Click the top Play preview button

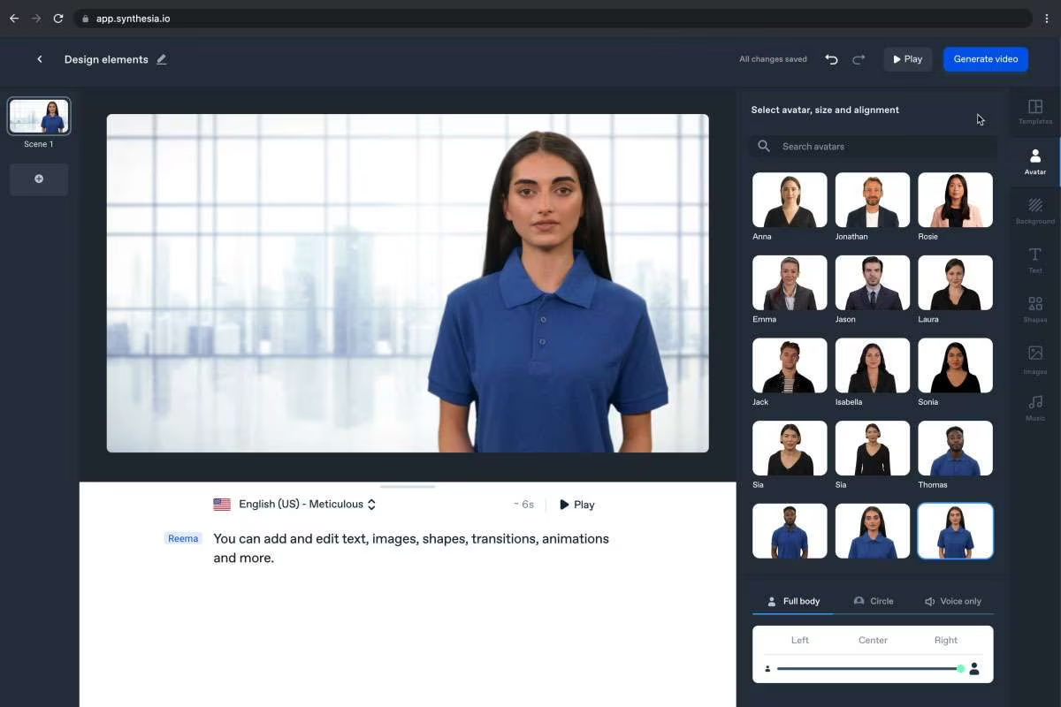coord(908,59)
